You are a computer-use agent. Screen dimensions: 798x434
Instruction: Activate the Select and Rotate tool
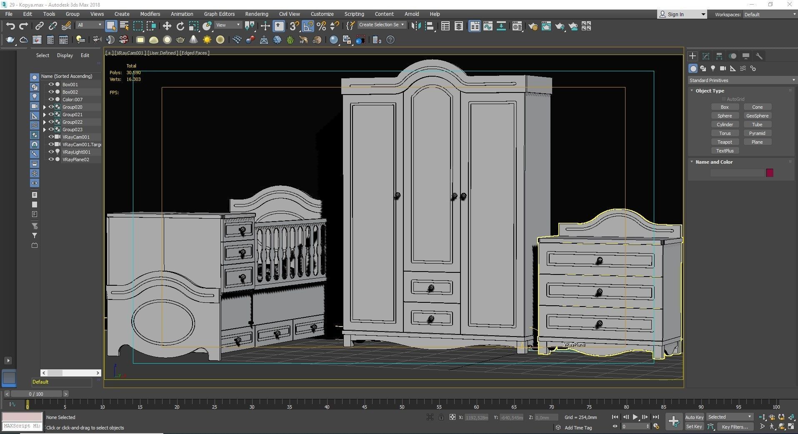point(180,26)
